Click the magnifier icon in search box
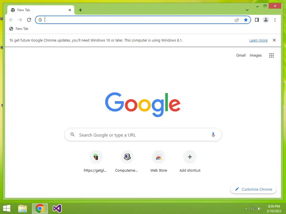The width and height of the screenshot is (286, 214). tap(72, 135)
